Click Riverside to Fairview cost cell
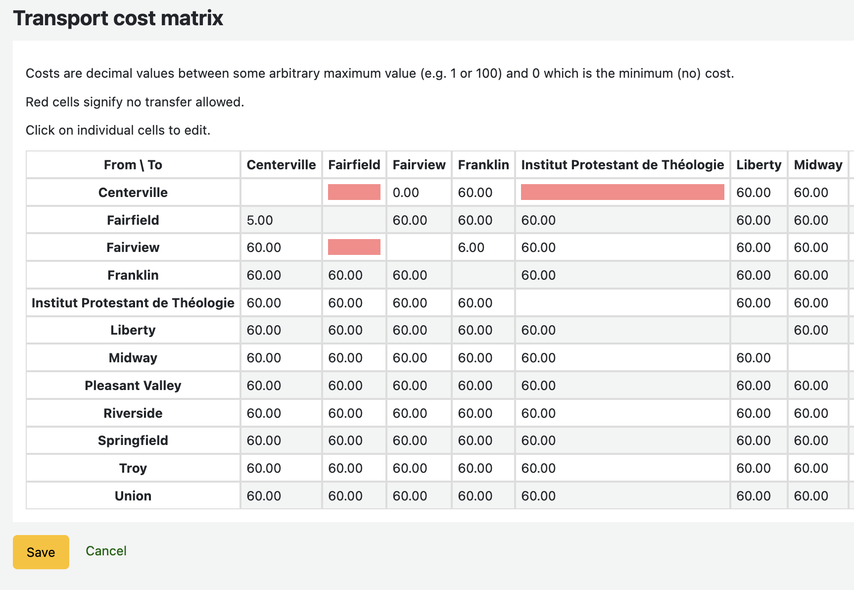Viewport: 854px width, 590px height. 419,413
